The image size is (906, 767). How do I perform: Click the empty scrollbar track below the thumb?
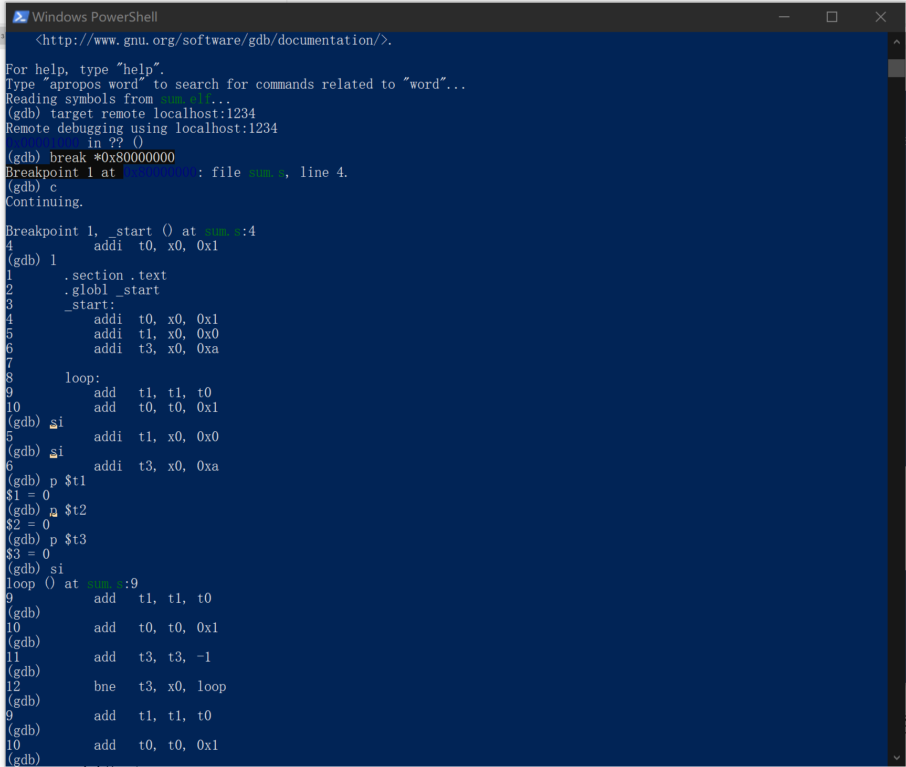coord(896,420)
